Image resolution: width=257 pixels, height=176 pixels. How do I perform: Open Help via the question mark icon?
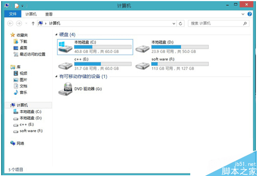click(250, 14)
